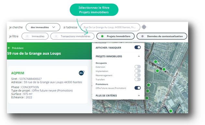Click the address search field
205x125 pixels.
pos(110,27)
